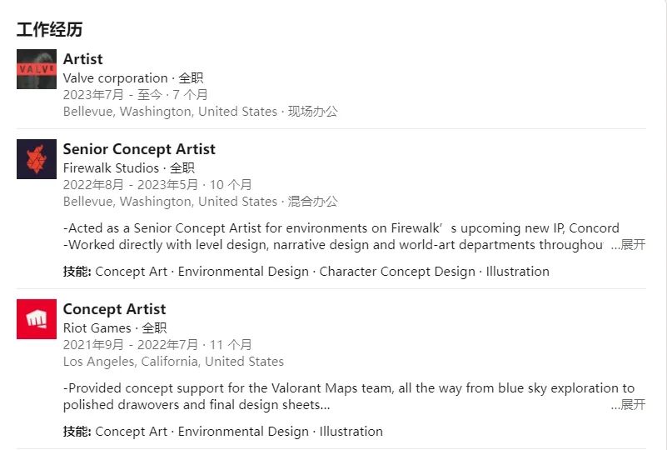
Task: Click the Riot Games role skills line
Action: tap(222, 432)
